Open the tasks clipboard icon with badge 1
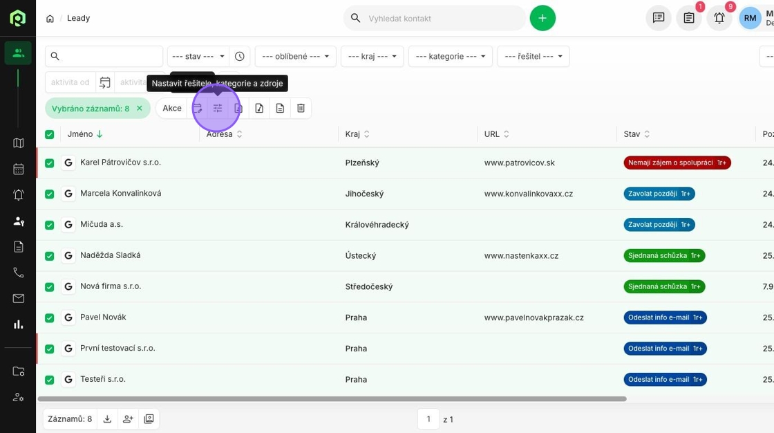Image resolution: width=774 pixels, height=433 pixels. [689, 18]
